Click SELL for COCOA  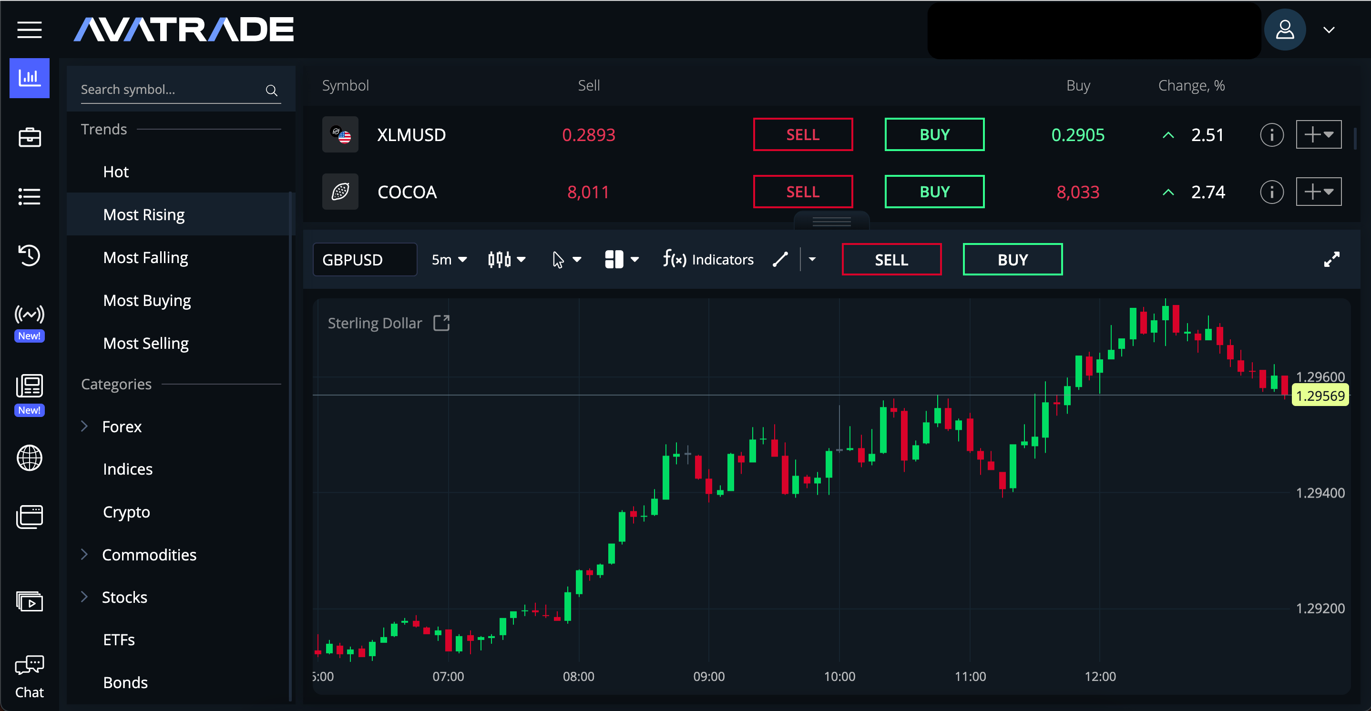[803, 192]
